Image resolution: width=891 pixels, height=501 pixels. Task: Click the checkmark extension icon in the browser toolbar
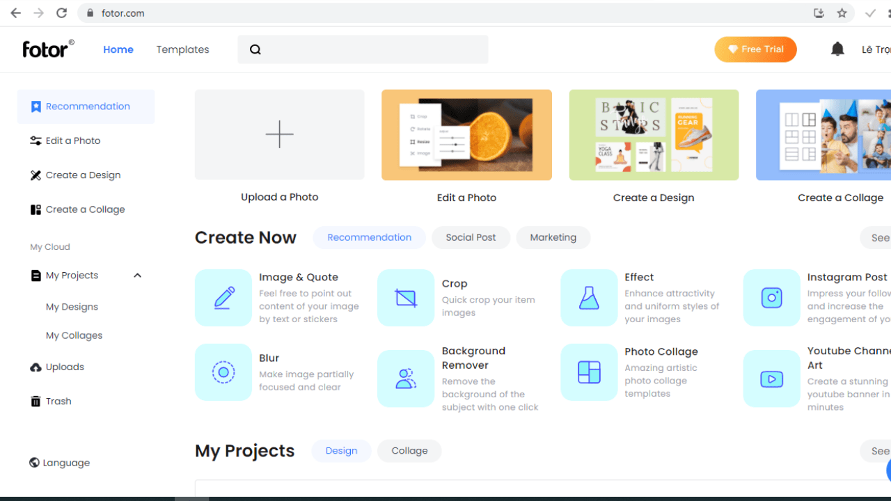point(870,13)
